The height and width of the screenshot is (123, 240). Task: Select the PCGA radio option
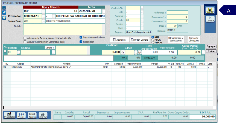point(153,40)
